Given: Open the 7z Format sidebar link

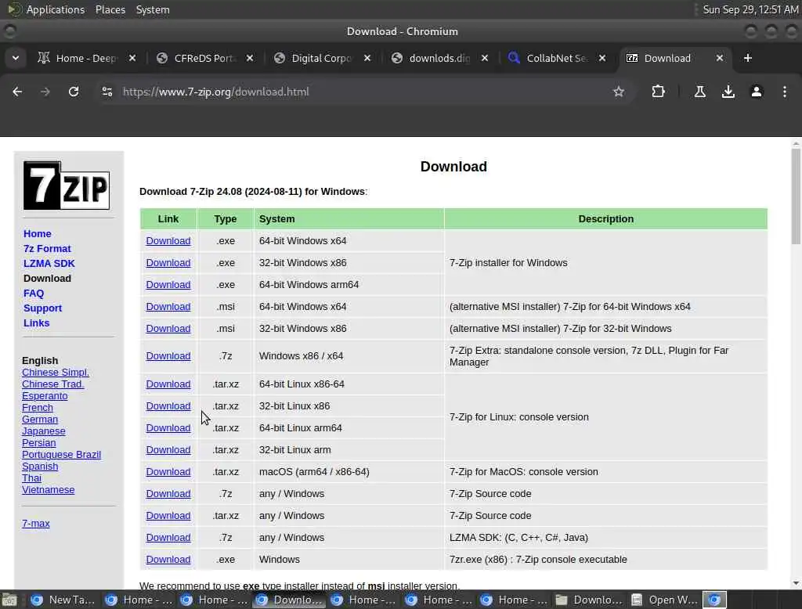Looking at the screenshot, I should 47,248.
